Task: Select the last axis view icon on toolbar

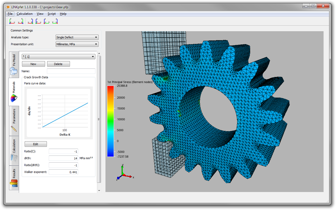Action: [x=55, y=21]
